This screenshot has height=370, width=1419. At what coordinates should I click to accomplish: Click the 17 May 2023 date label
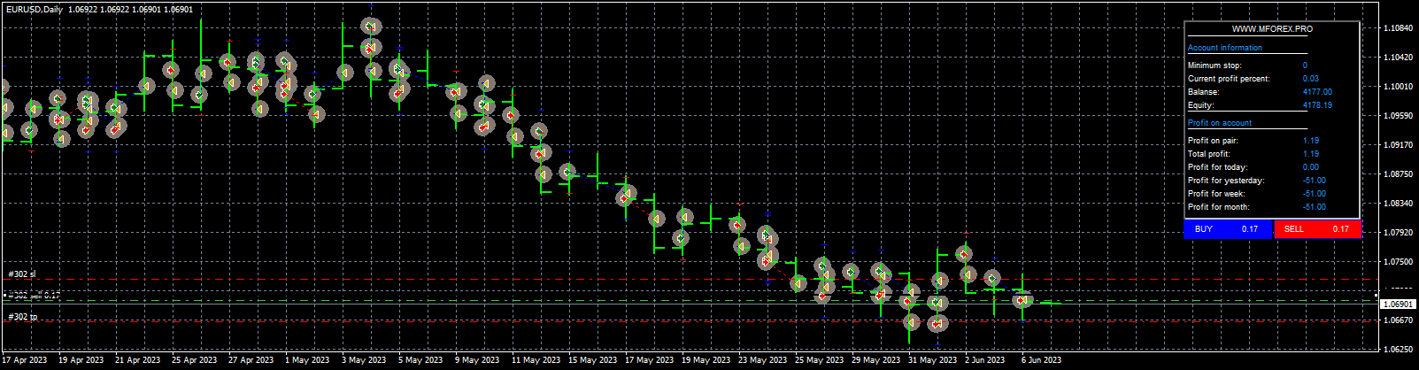pos(648,360)
